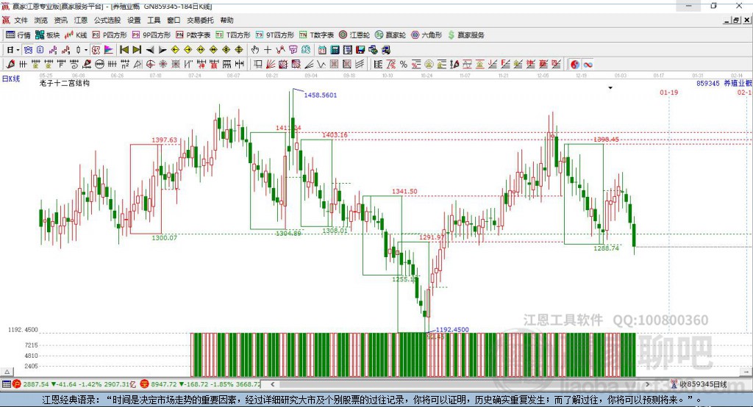
Task: Open the T四方形 tool
Action: pyautogui.click(x=233, y=35)
